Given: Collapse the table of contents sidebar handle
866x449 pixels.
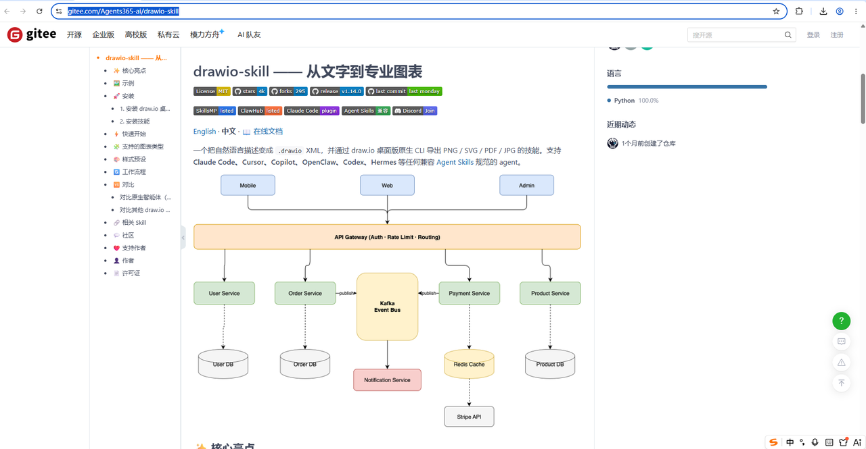Looking at the screenshot, I should tap(183, 238).
